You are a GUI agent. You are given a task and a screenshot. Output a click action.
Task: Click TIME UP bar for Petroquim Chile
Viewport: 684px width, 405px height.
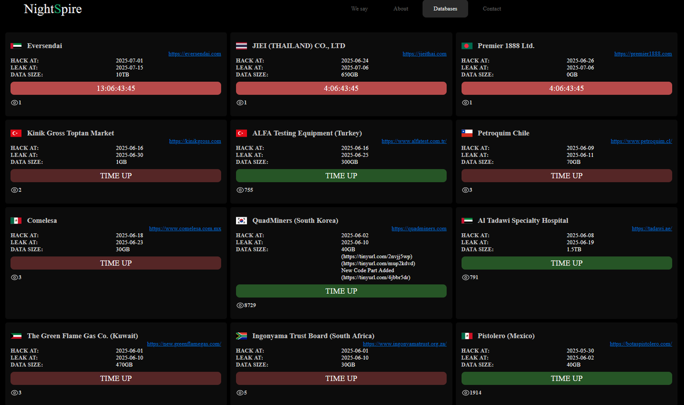point(567,176)
